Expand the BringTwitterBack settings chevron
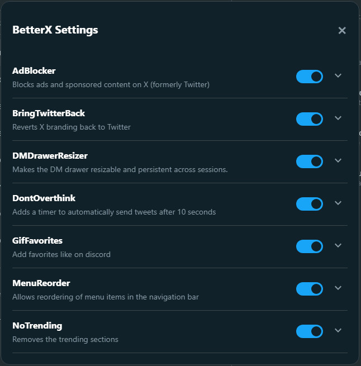 pos(338,118)
